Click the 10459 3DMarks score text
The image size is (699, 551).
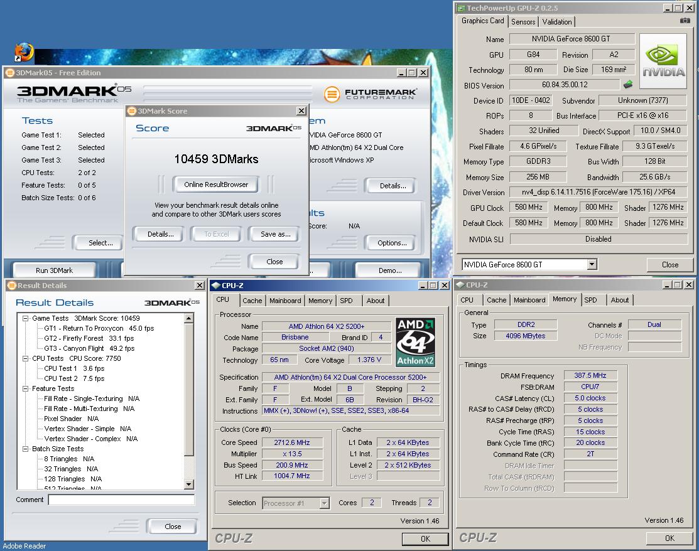tap(216, 159)
